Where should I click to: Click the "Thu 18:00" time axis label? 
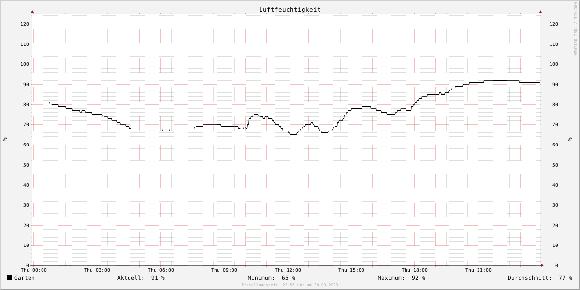(415, 270)
